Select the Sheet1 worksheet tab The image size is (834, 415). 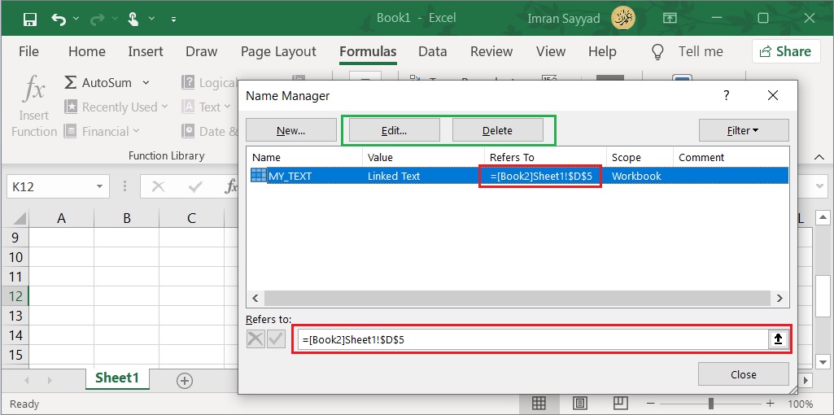117,378
